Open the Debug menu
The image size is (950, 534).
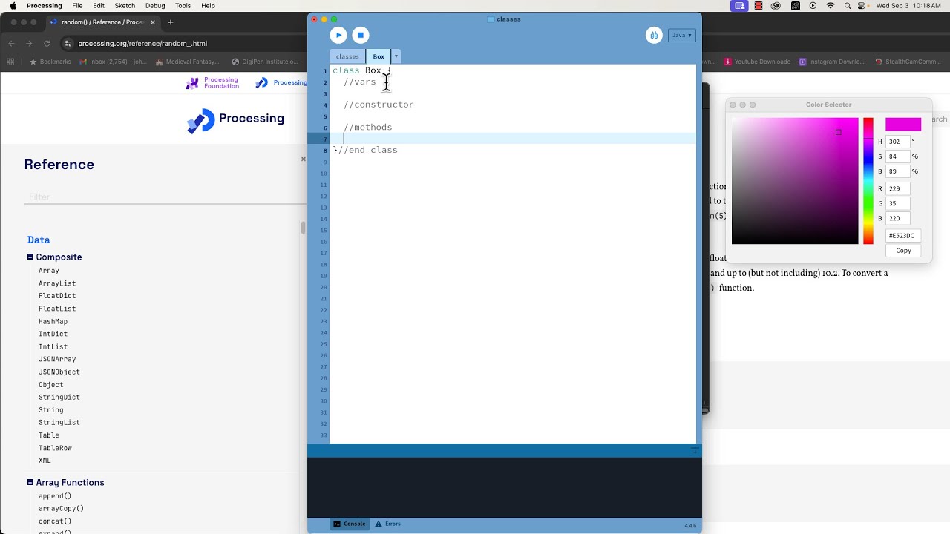pos(155,6)
